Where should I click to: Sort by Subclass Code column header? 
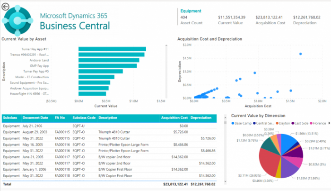pos(84,118)
